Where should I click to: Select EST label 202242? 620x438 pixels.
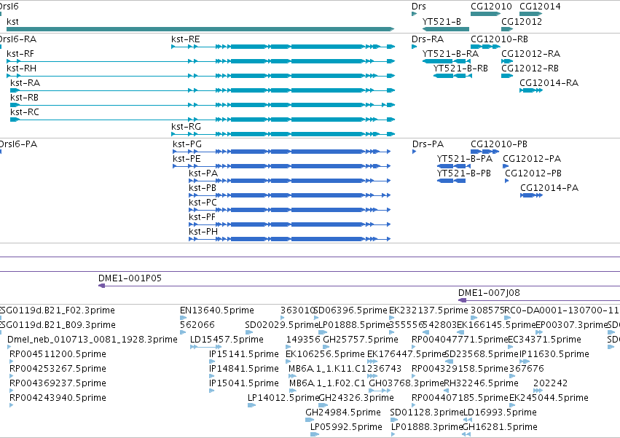pos(550,384)
